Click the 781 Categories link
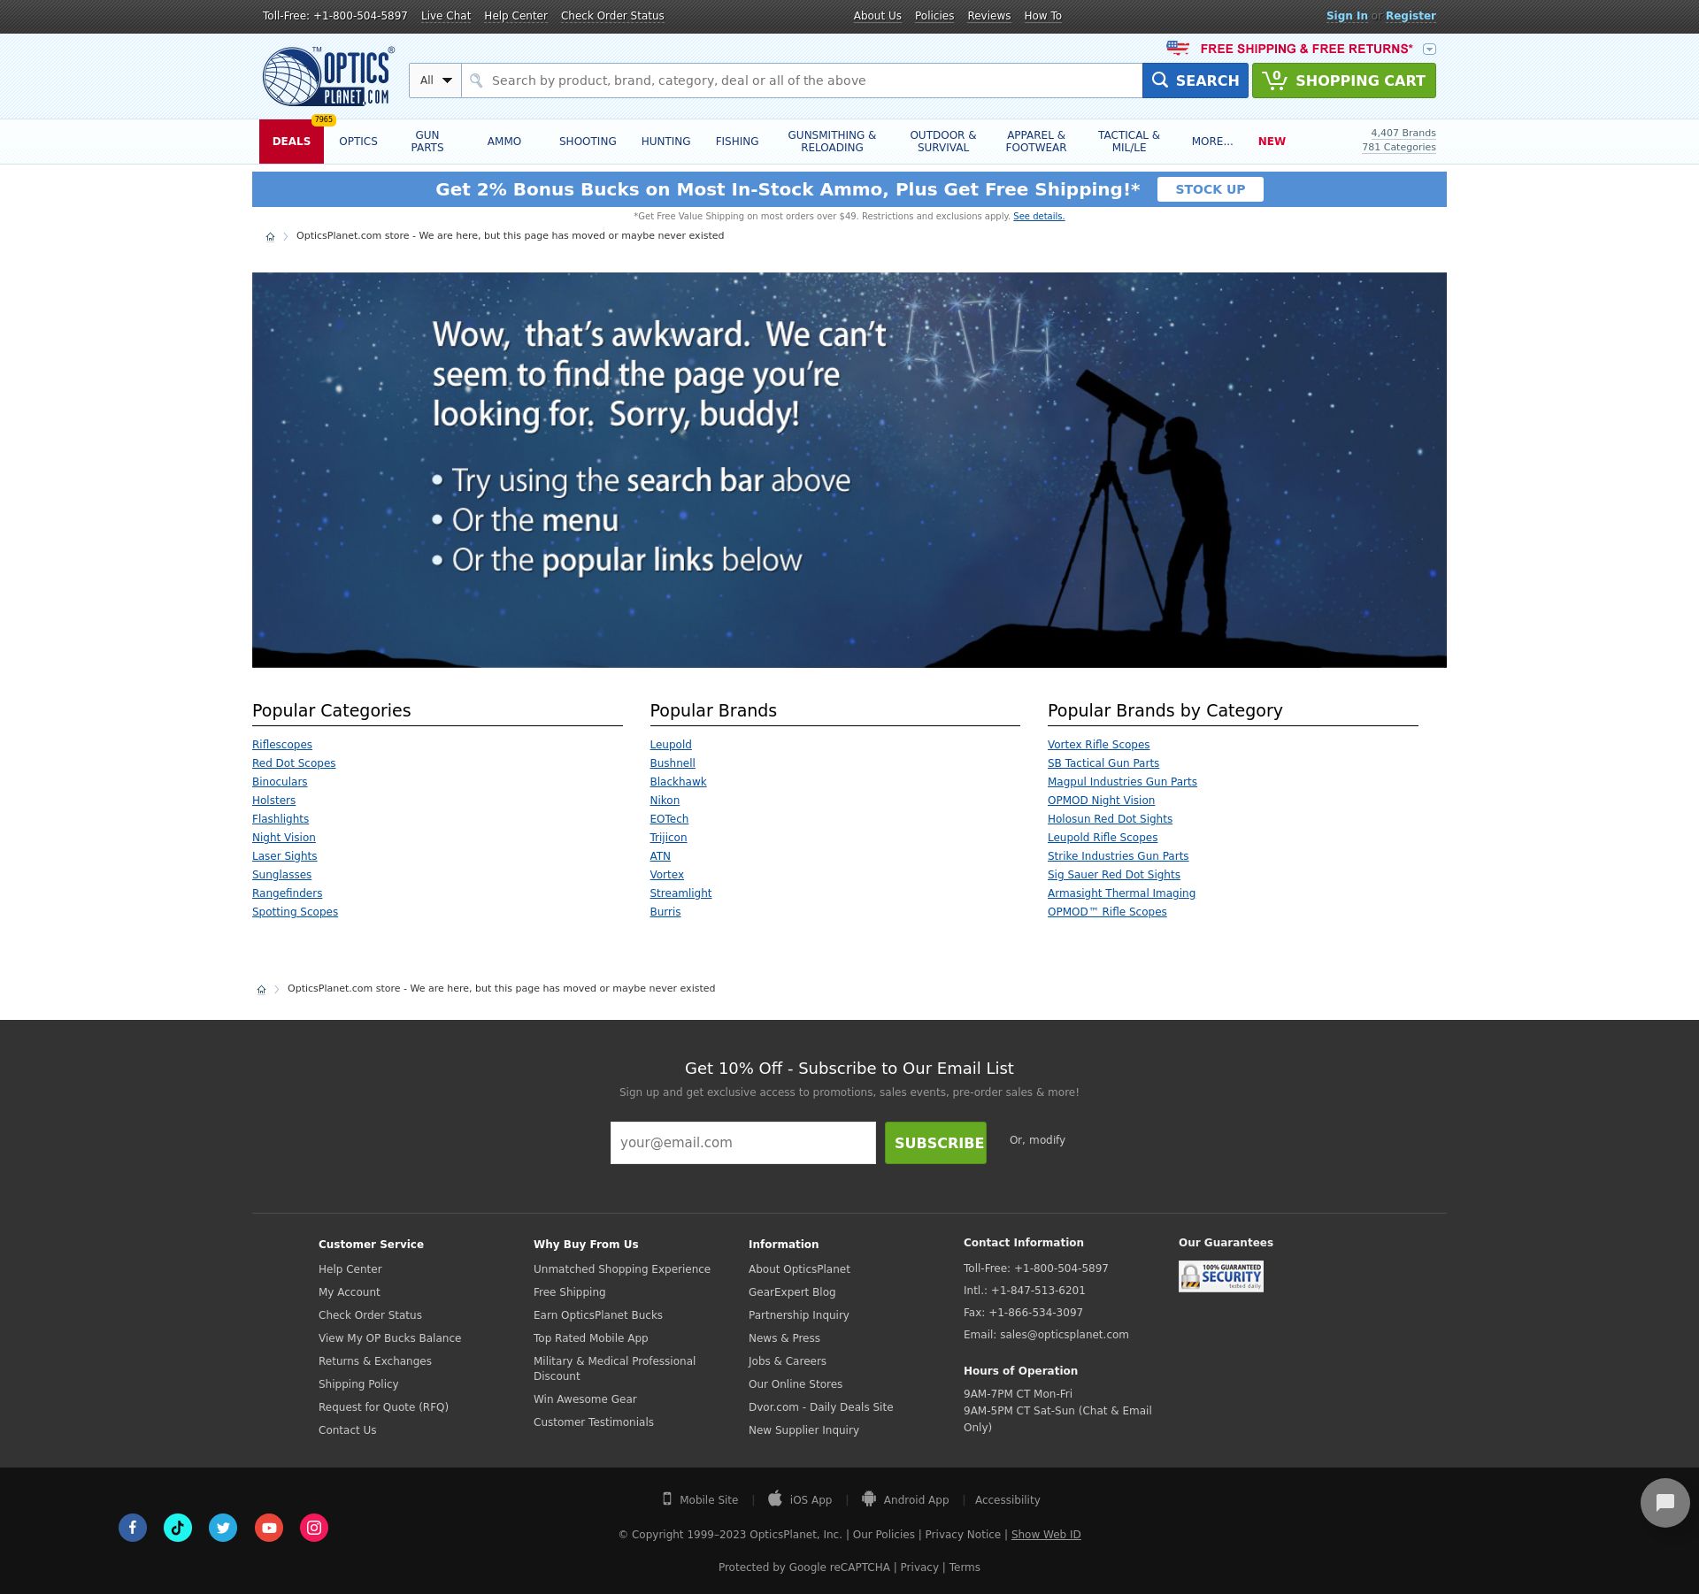The width and height of the screenshot is (1699, 1594). click(1399, 148)
